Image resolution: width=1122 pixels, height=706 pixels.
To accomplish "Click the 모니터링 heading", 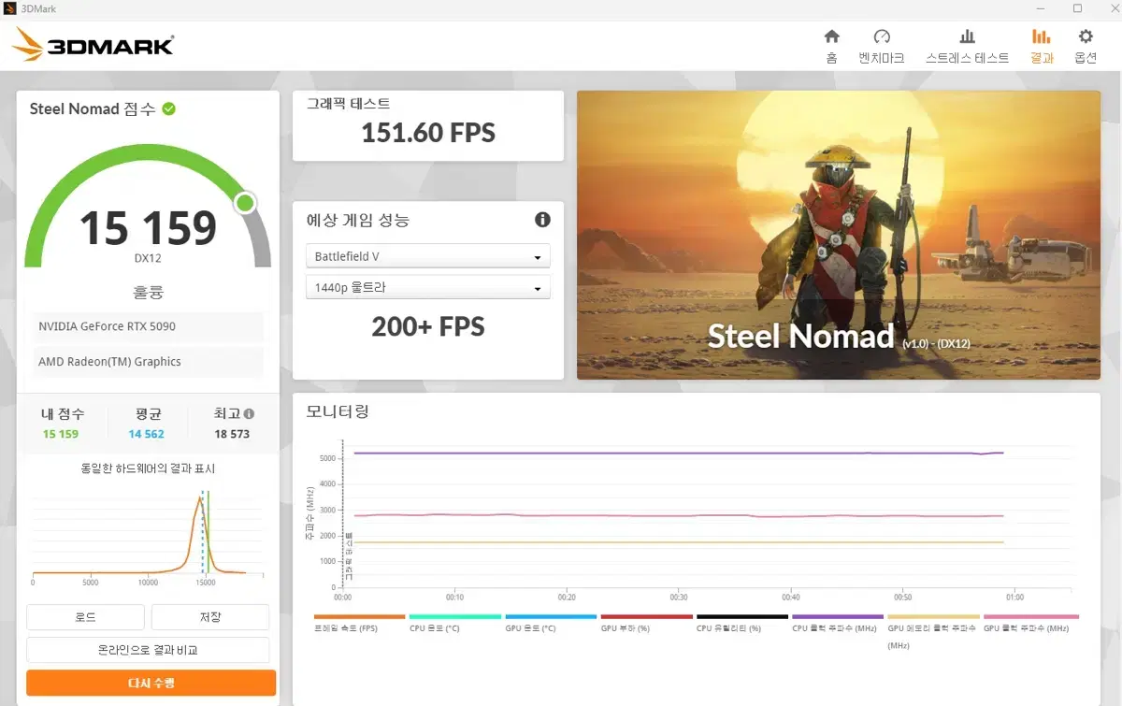I will pyautogui.click(x=338, y=411).
